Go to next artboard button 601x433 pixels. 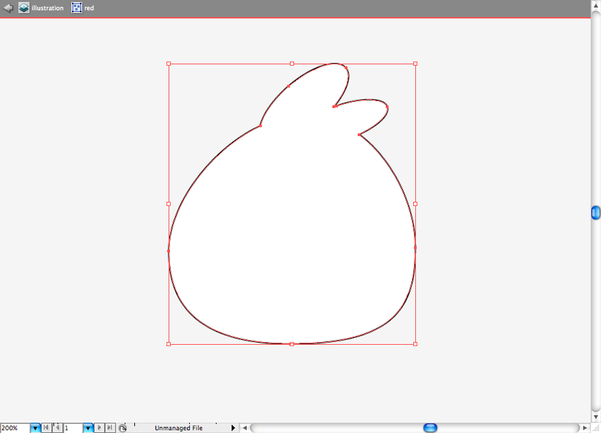pyautogui.click(x=99, y=428)
